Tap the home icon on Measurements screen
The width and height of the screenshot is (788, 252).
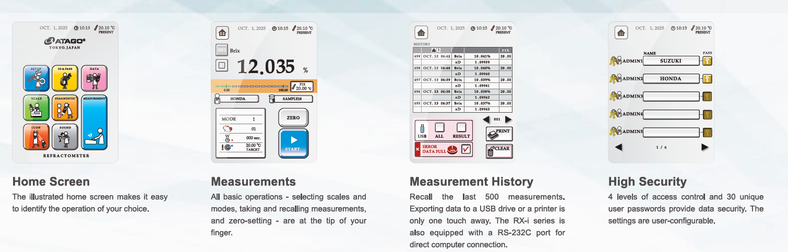pyautogui.click(x=223, y=33)
